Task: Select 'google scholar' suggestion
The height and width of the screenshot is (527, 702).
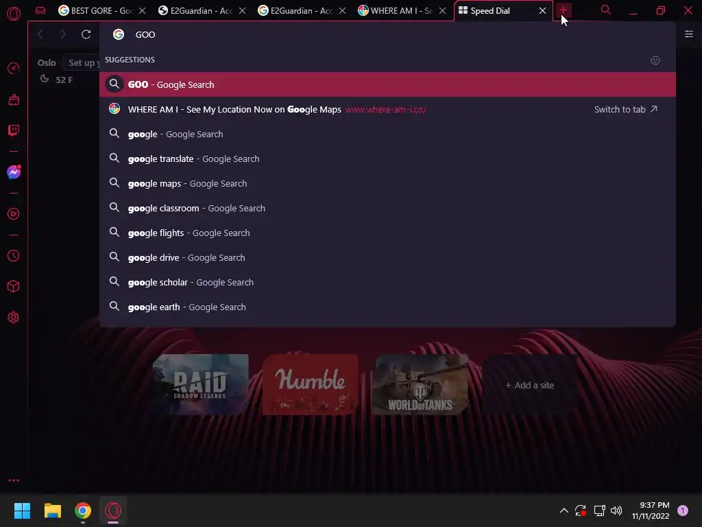Action: coord(387,282)
